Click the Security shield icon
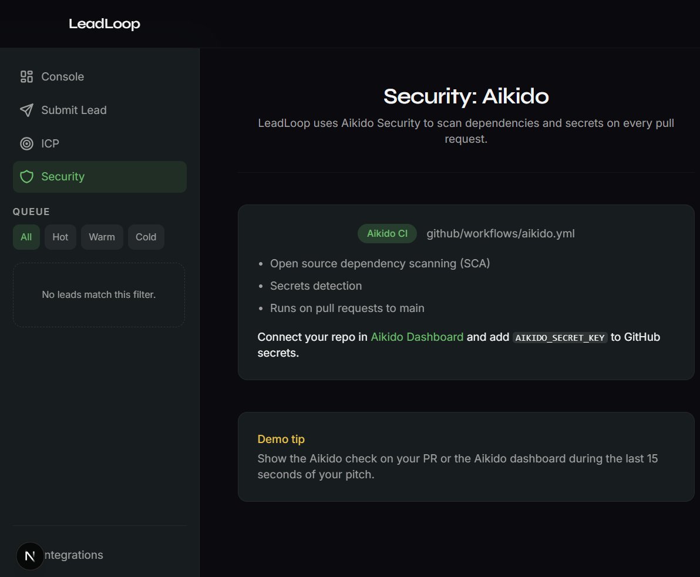Viewport: 700px width, 577px height. click(x=27, y=177)
